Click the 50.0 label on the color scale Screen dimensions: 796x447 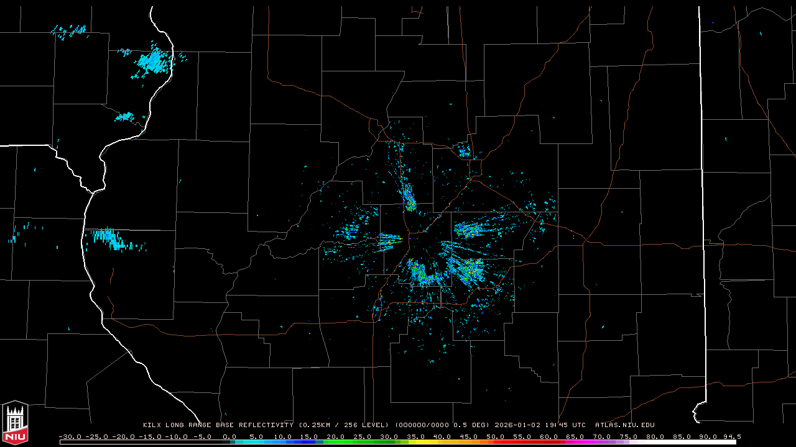click(496, 436)
